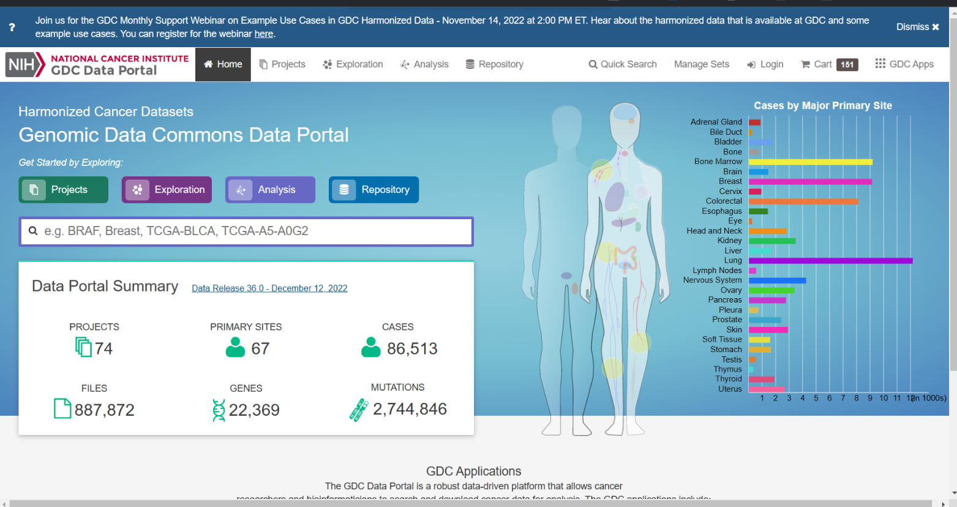Select the blue Nervous System bar

[777, 280]
